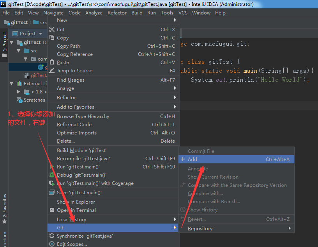
Task: Choose Copy Reference from context menu
Action: pos(113,54)
